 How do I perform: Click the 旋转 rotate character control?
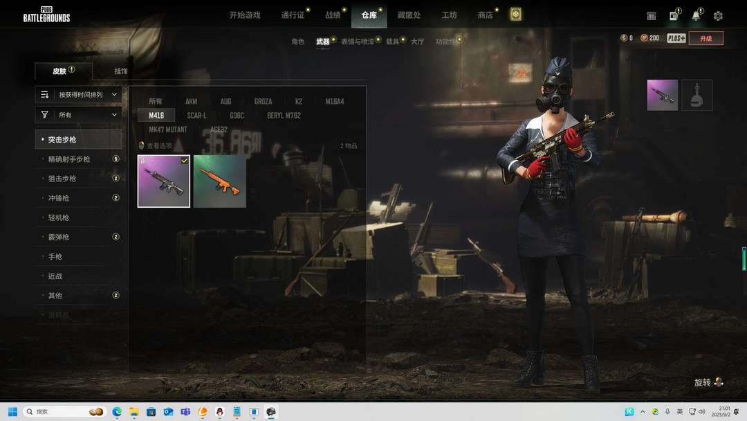(709, 382)
